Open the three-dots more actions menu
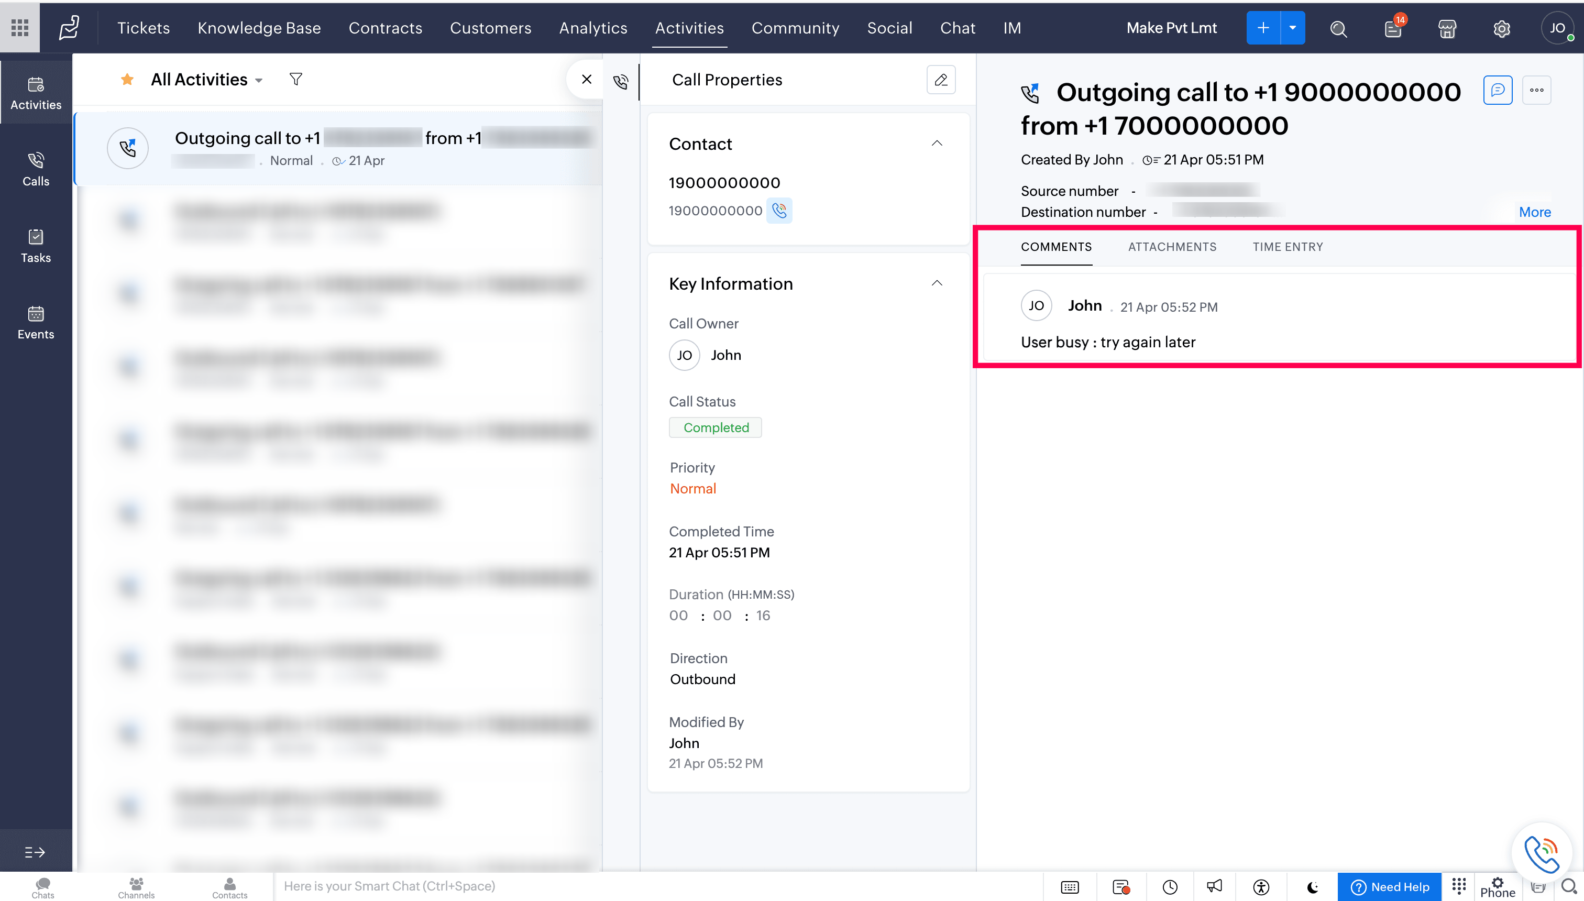 tap(1536, 90)
